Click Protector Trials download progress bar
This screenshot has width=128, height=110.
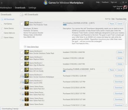click(x=77, y=25)
